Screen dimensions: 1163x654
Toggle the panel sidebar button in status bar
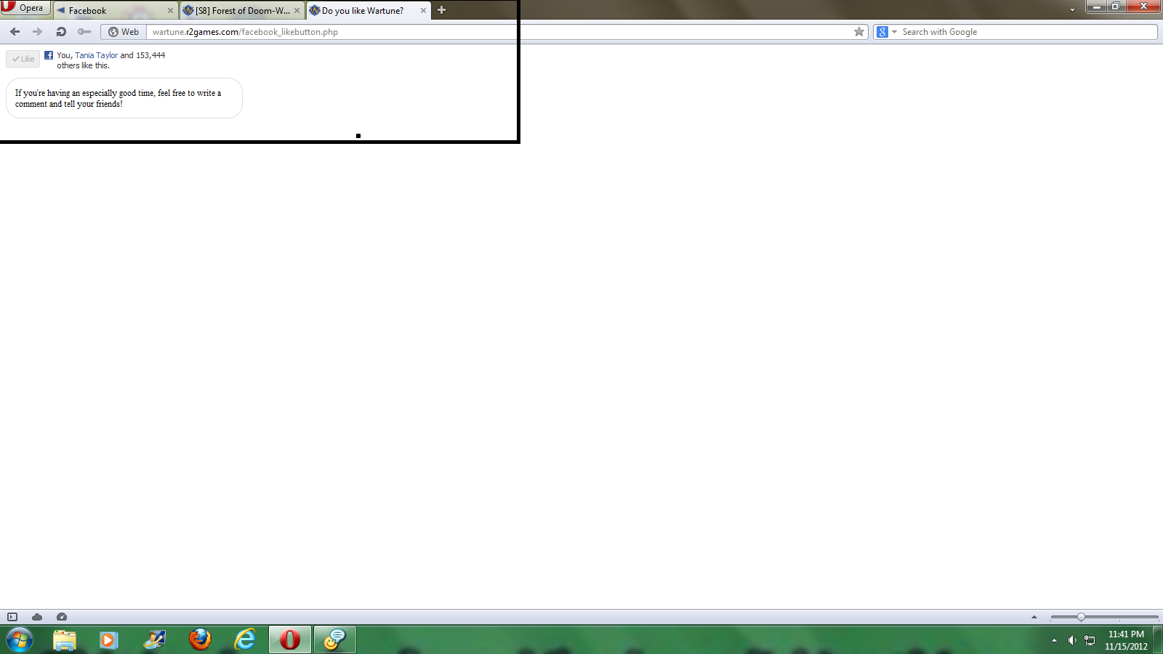point(12,617)
